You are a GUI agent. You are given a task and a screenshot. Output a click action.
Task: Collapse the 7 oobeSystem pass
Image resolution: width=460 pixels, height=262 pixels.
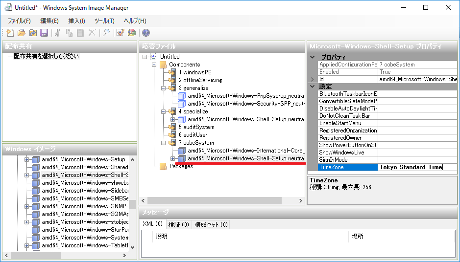click(x=164, y=143)
